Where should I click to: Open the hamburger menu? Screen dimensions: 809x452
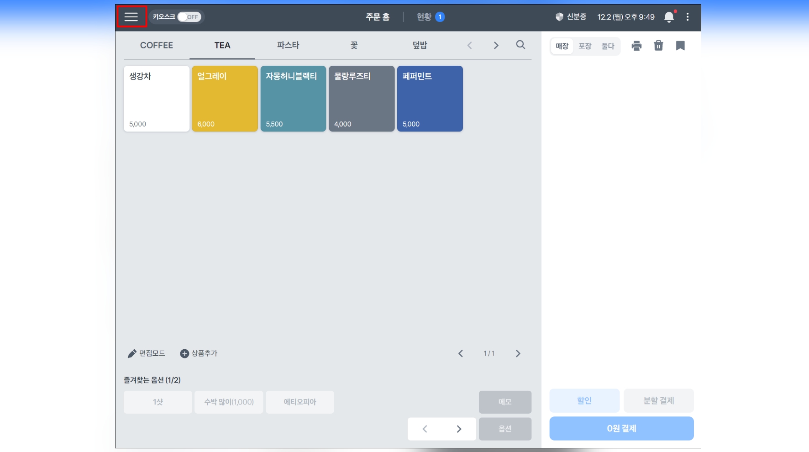pos(131,17)
